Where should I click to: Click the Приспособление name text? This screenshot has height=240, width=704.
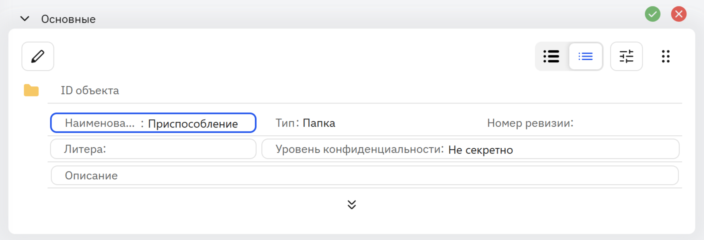pyautogui.click(x=193, y=124)
